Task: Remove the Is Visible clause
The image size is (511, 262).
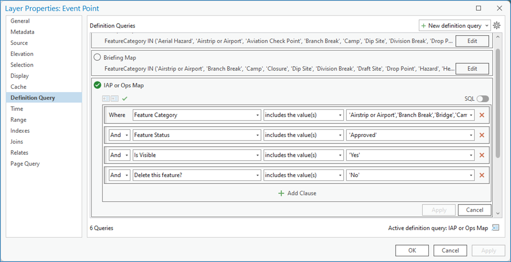Action: pyautogui.click(x=482, y=155)
